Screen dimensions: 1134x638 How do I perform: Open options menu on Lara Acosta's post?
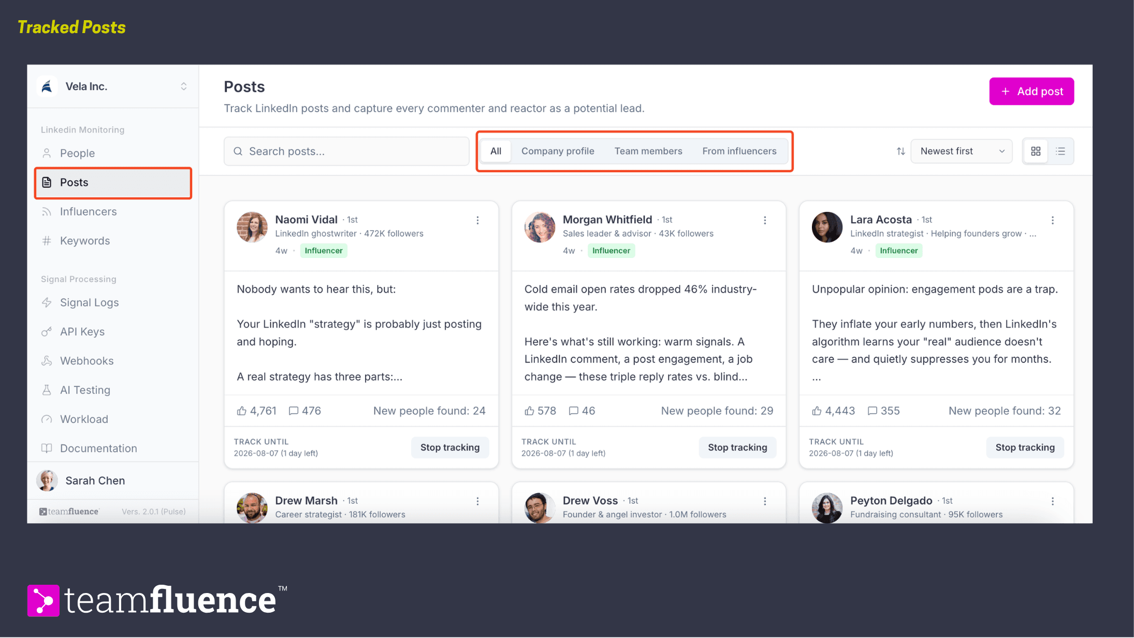1053,220
